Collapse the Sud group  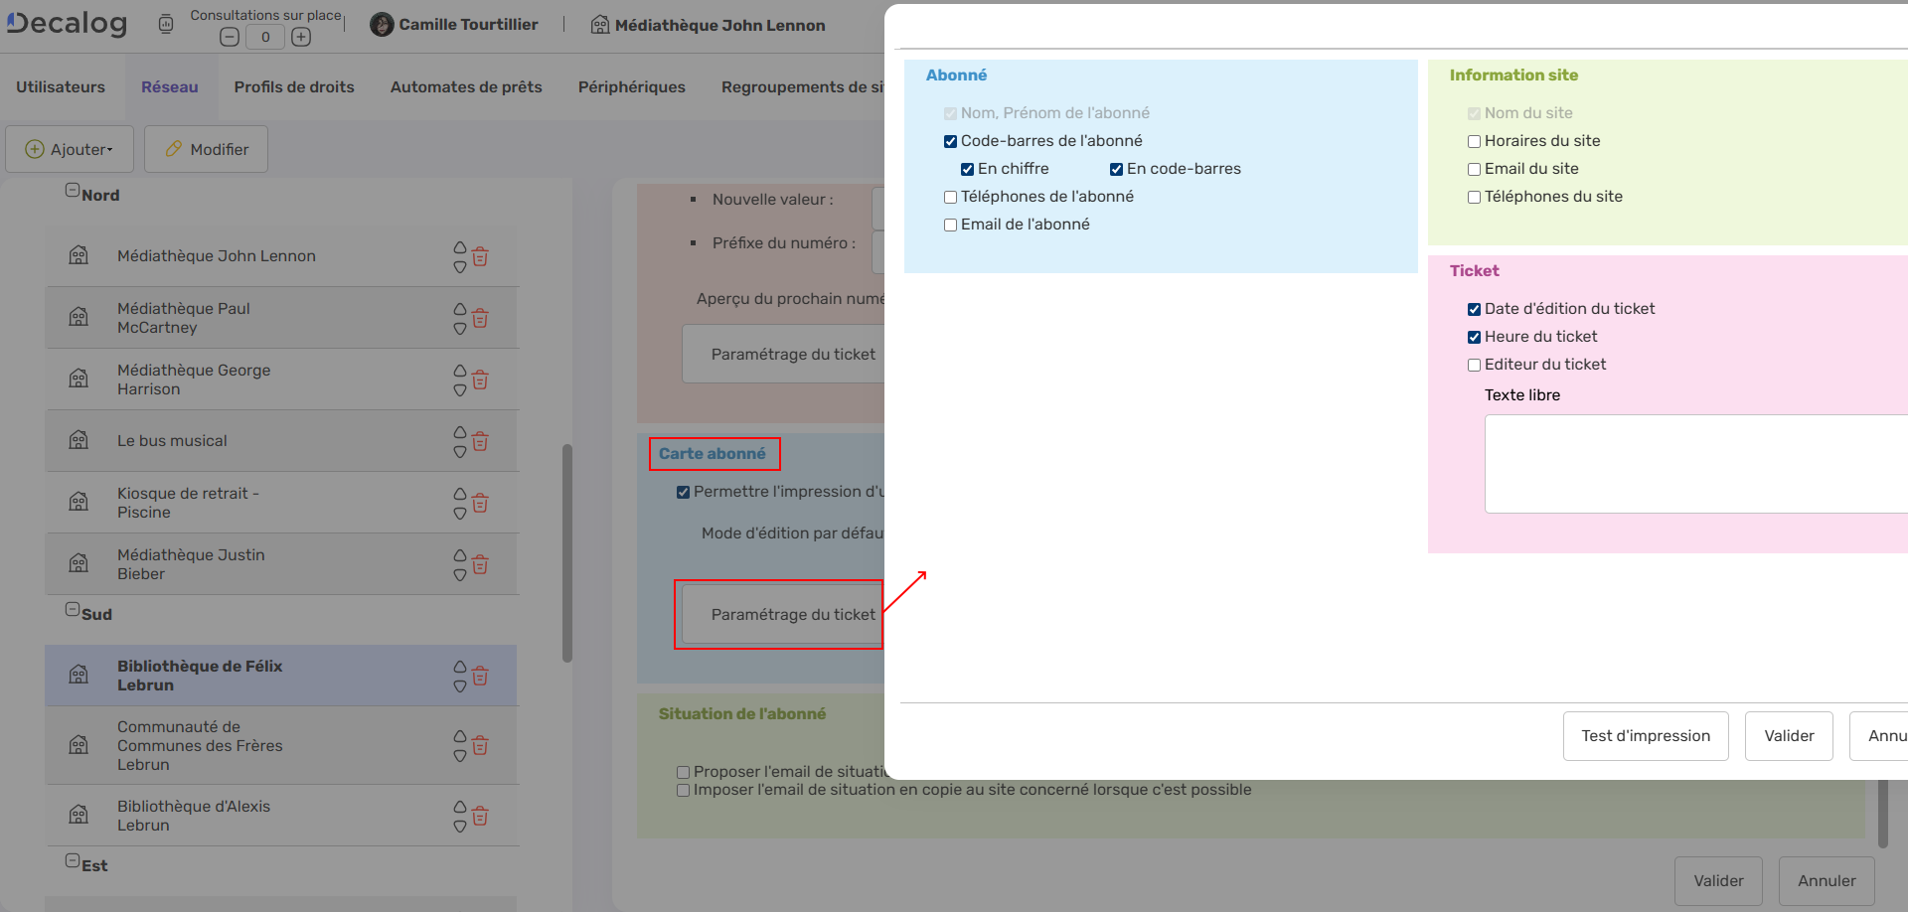pyautogui.click(x=73, y=610)
